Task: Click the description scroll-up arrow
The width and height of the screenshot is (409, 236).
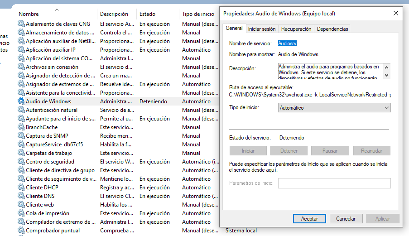Action: [386, 67]
